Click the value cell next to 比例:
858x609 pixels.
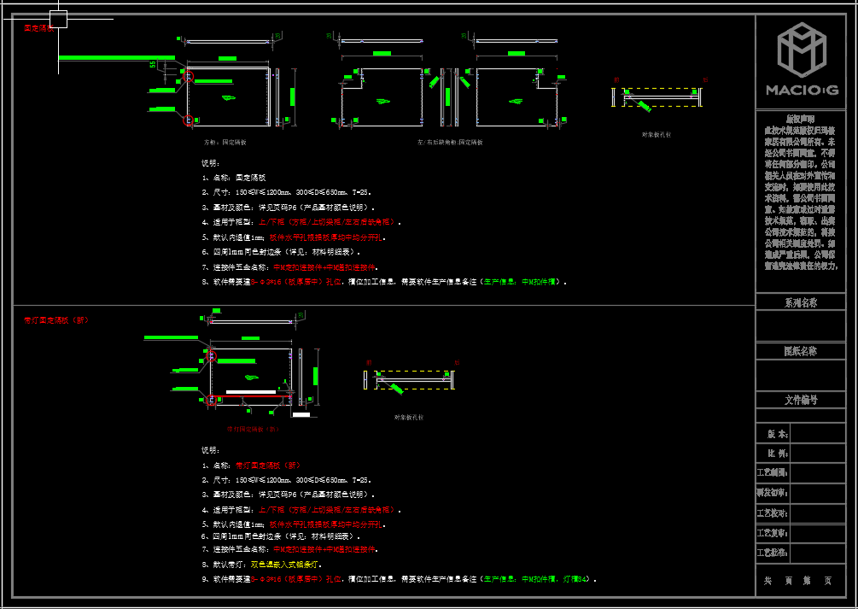(817, 454)
